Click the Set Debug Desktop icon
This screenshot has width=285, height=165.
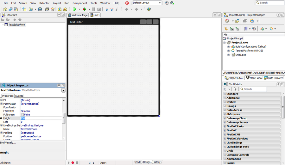172,3
